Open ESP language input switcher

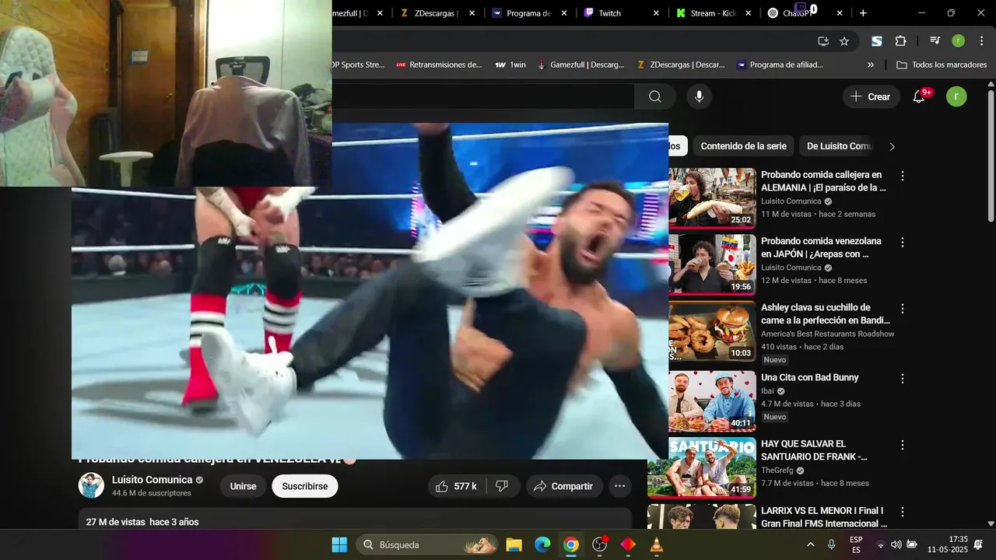click(856, 544)
